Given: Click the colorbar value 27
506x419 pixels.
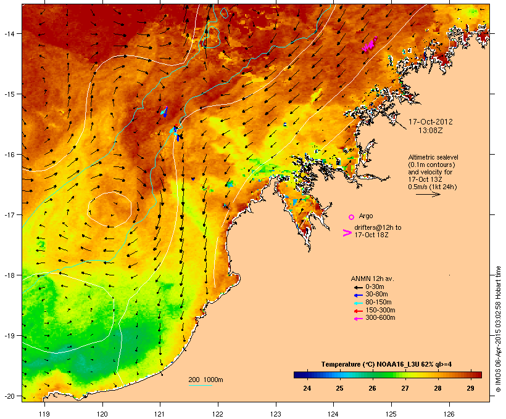Looking at the screenshot, I should click(405, 388).
